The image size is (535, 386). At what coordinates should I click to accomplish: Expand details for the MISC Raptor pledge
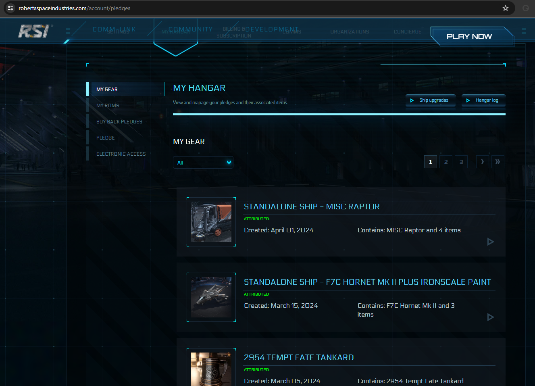point(491,242)
